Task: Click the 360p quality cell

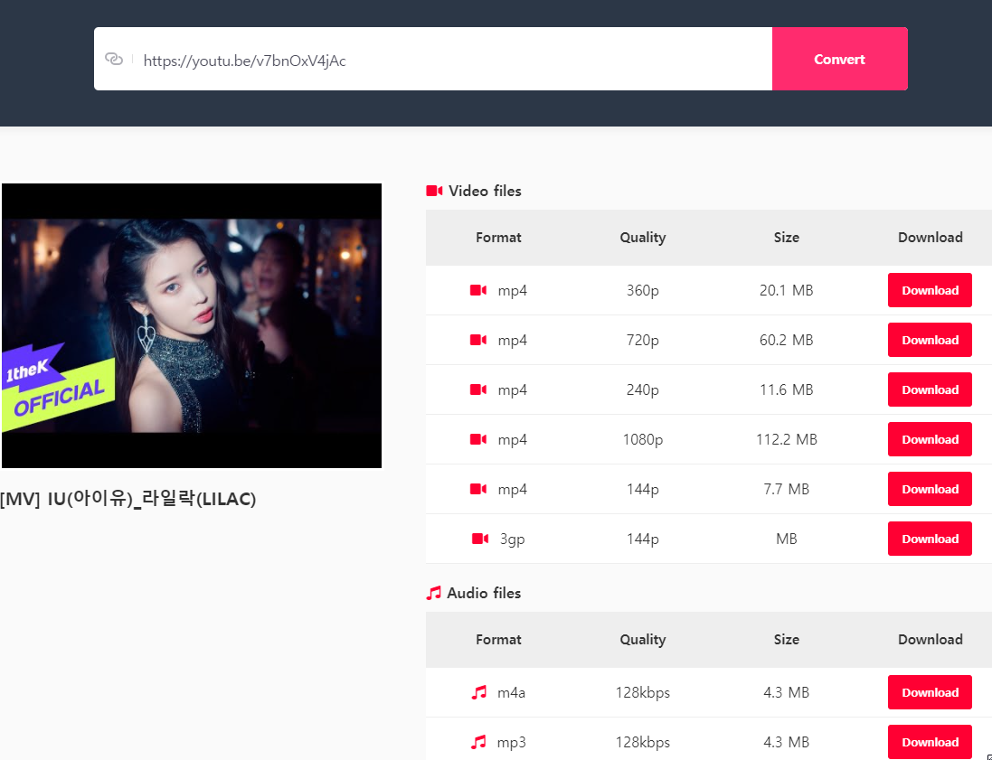Action: 643,290
